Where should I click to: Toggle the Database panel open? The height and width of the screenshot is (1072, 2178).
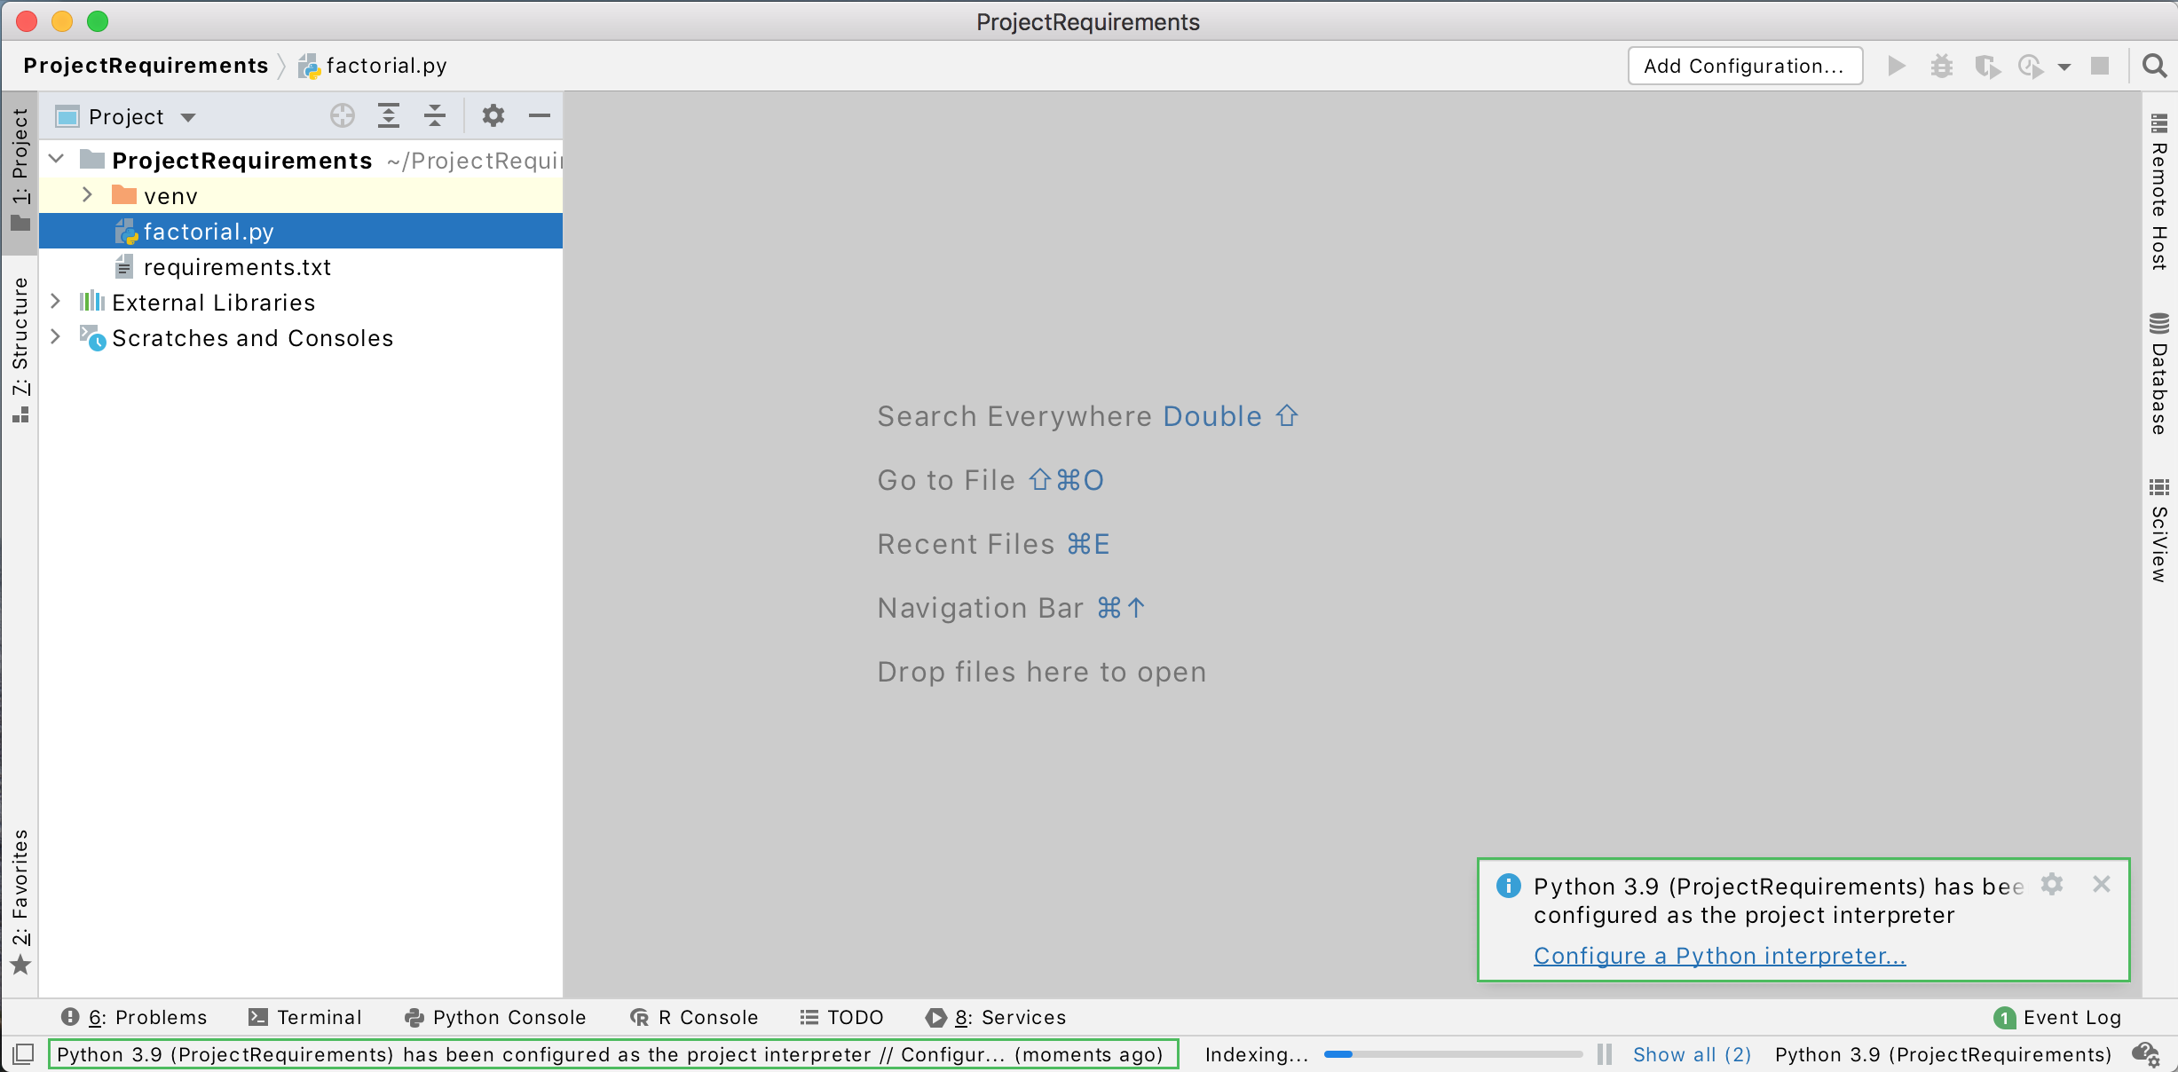click(x=2158, y=373)
